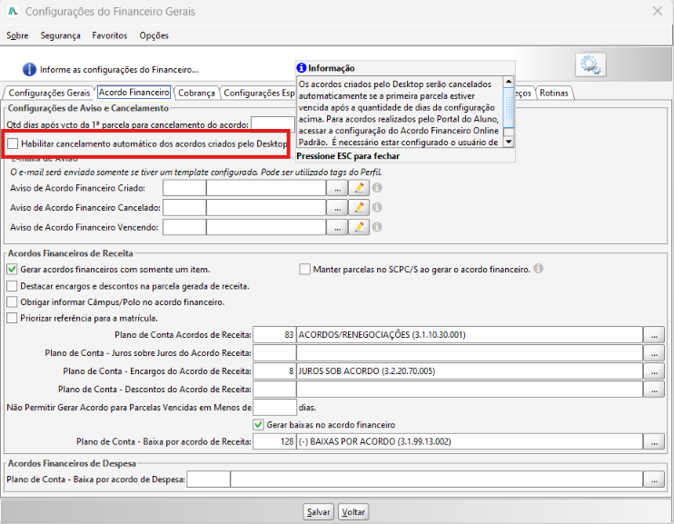Open lookup button for Aviso de Acordo Financeiro Criado
Screen dimensions: 674x524
tap(337, 188)
